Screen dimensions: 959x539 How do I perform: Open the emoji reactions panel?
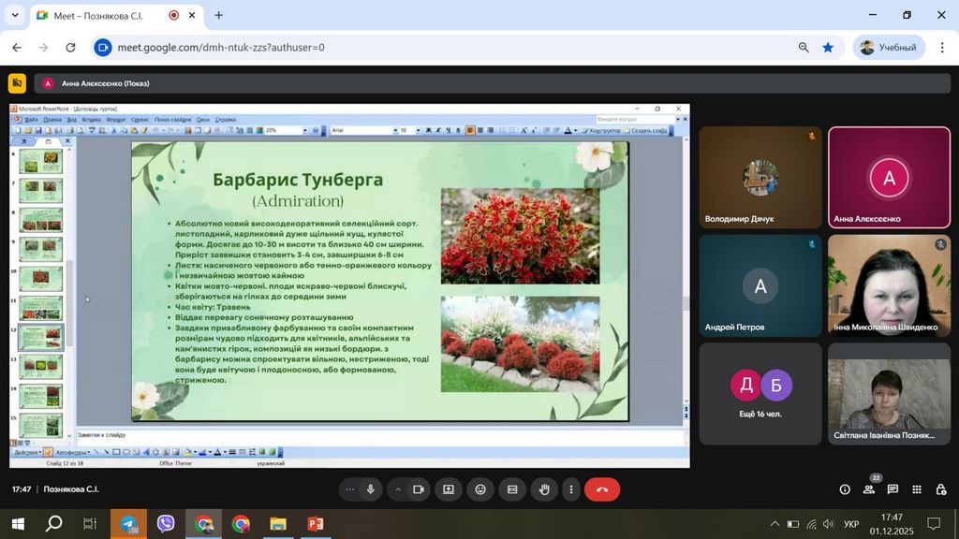480,489
